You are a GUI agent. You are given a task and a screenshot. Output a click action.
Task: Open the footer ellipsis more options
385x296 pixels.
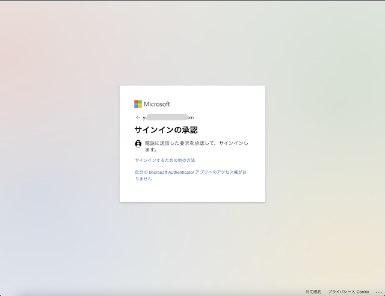pos(378,292)
